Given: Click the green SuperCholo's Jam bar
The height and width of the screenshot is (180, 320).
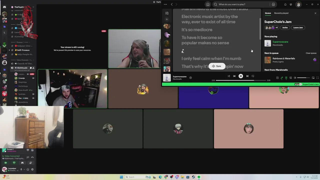Looking at the screenshot, I should coord(240,84).
